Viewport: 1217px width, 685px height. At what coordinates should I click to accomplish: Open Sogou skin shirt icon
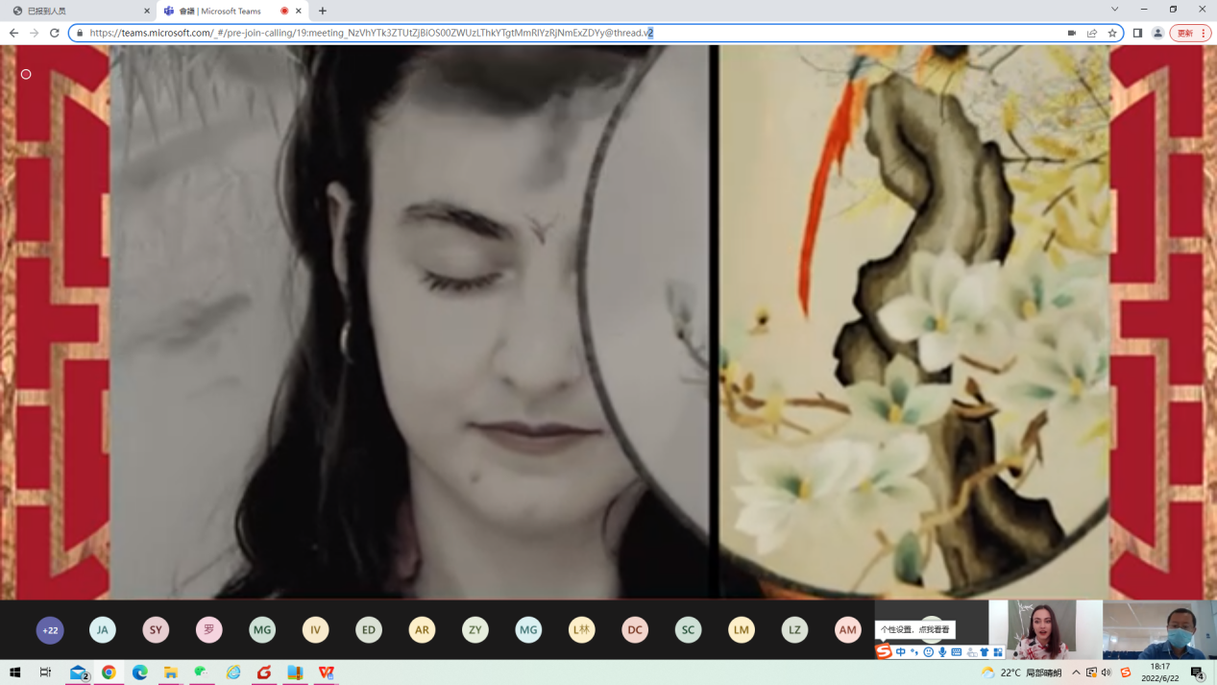[985, 652]
